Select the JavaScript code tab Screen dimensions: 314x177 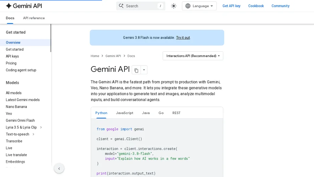(x=124, y=113)
